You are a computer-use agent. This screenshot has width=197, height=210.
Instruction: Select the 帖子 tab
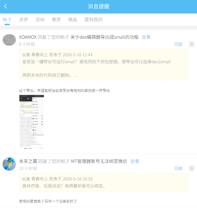coord(7,20)
